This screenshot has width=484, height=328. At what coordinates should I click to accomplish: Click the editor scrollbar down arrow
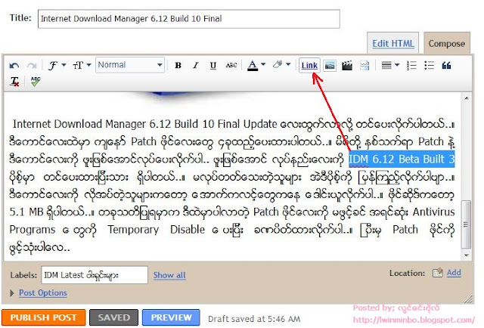pos(467,255)
